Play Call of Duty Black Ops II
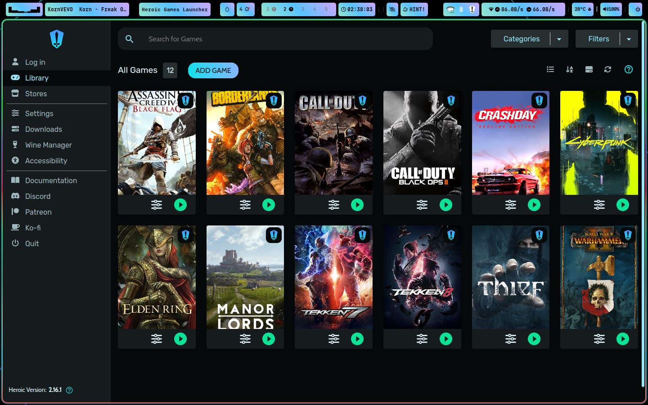Image resolution: width=648 pixels, height=405 pixels. [x=446, y=205]
